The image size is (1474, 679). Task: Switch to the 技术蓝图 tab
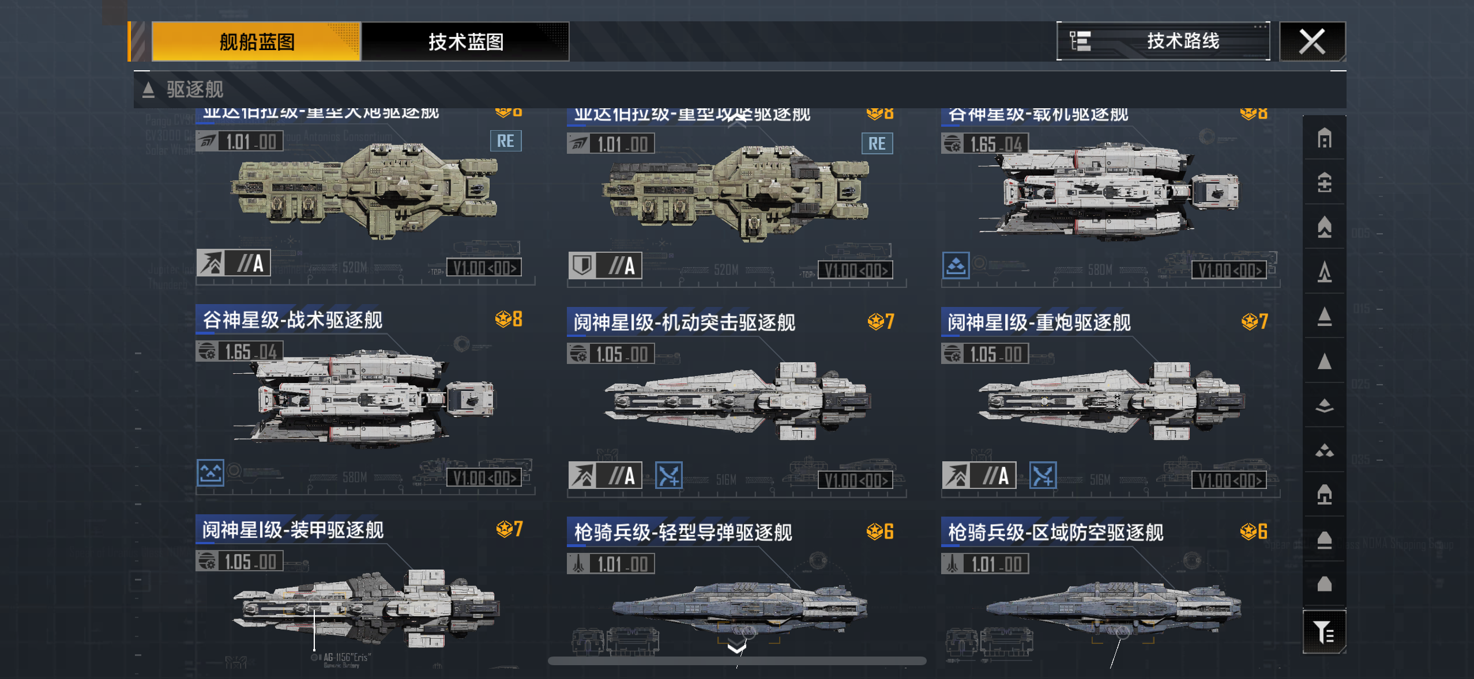(465, 41)
